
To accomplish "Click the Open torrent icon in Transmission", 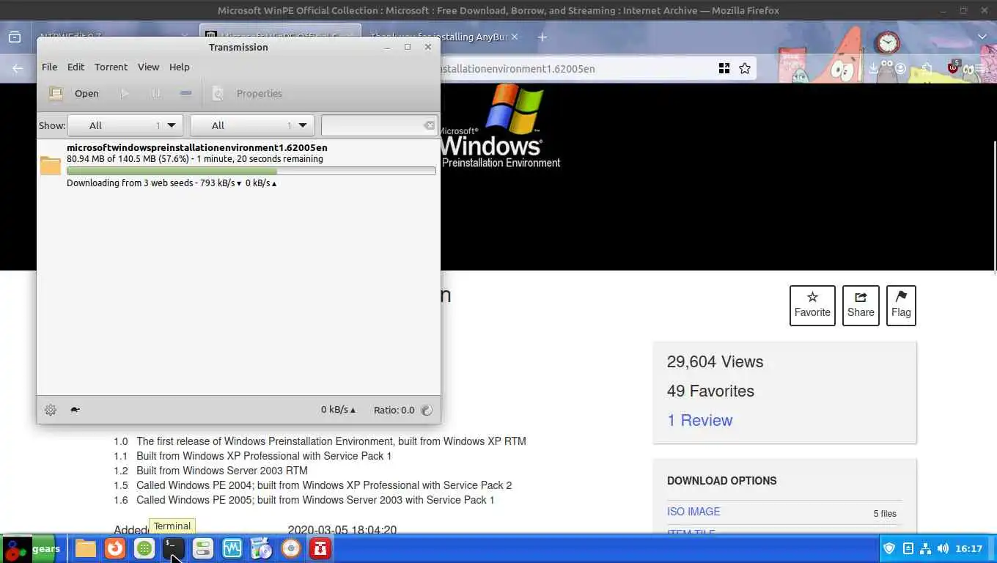I will [56, 93].
